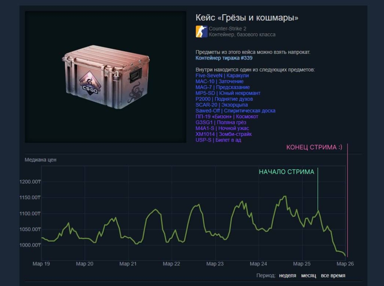Open the G3SG1 | Поляна грёз link
The width and height of the screenshot is (384, 286).
coord(220,122)
